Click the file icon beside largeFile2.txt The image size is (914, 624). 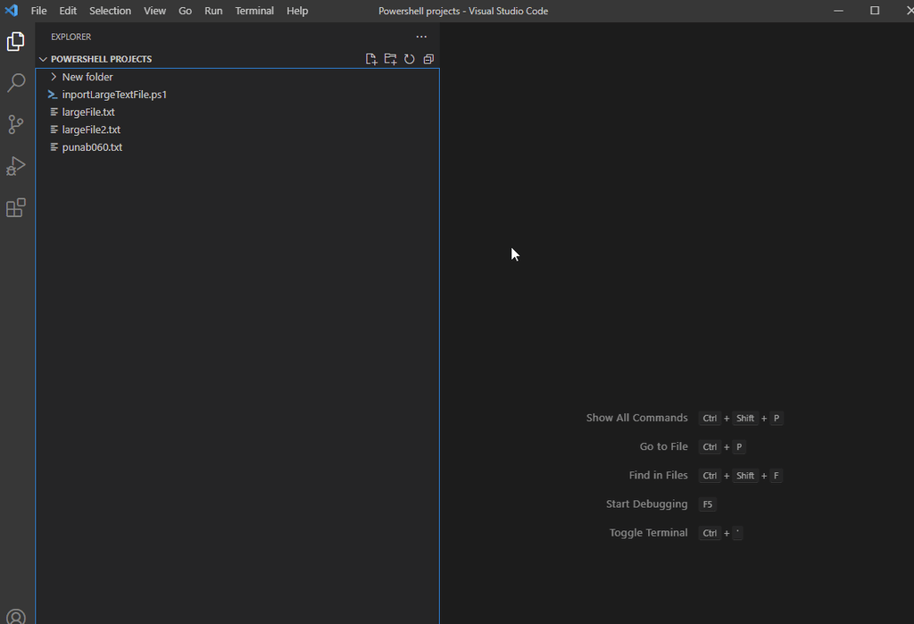(x=54, y=129)
